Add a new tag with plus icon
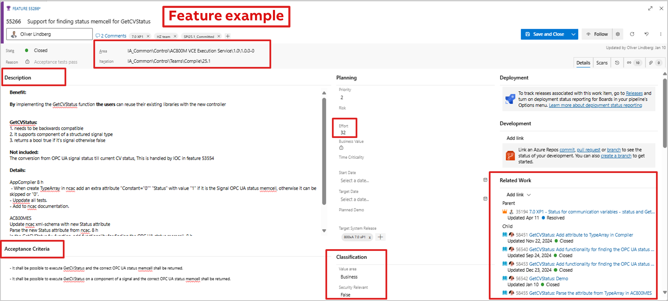 click(x=228, y=36)
